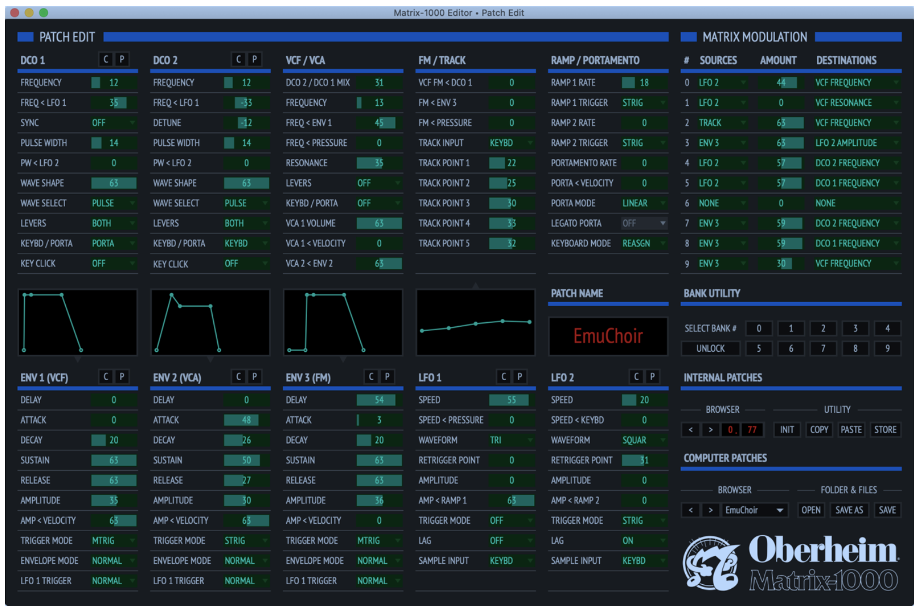Open the VCF / VCA LEVERS dropdown
The image size is (921, 612).
[379, 183]
